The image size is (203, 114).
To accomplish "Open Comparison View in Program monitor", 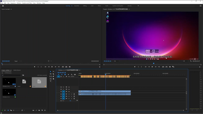I will (x=173, y=67).
